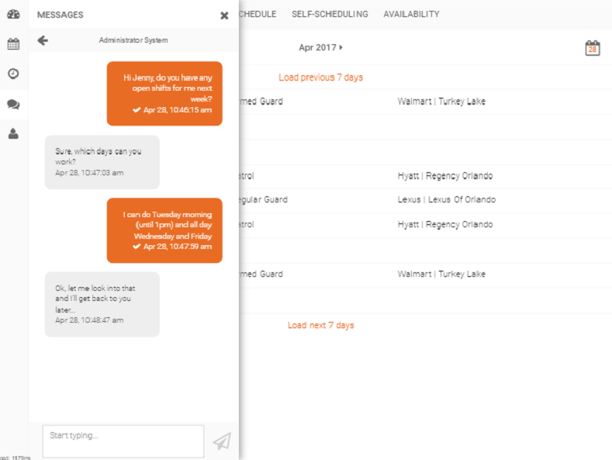Open the user profile sidebar icon

[13, 133]
